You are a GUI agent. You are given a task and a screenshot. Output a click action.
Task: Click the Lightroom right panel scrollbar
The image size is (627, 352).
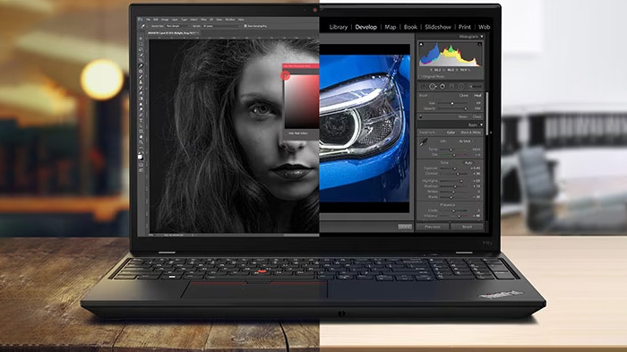coord(486,114)
